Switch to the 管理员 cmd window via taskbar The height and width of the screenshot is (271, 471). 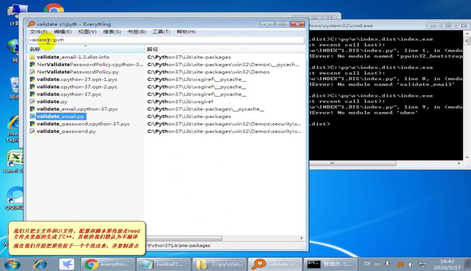coord(331,264)
